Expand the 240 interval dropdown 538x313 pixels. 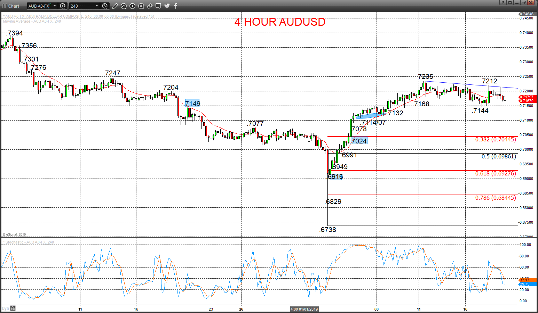tap(97, 6)
